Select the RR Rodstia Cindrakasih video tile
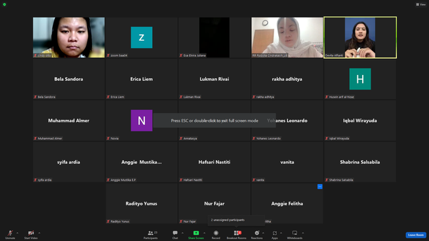 point(287,37)
